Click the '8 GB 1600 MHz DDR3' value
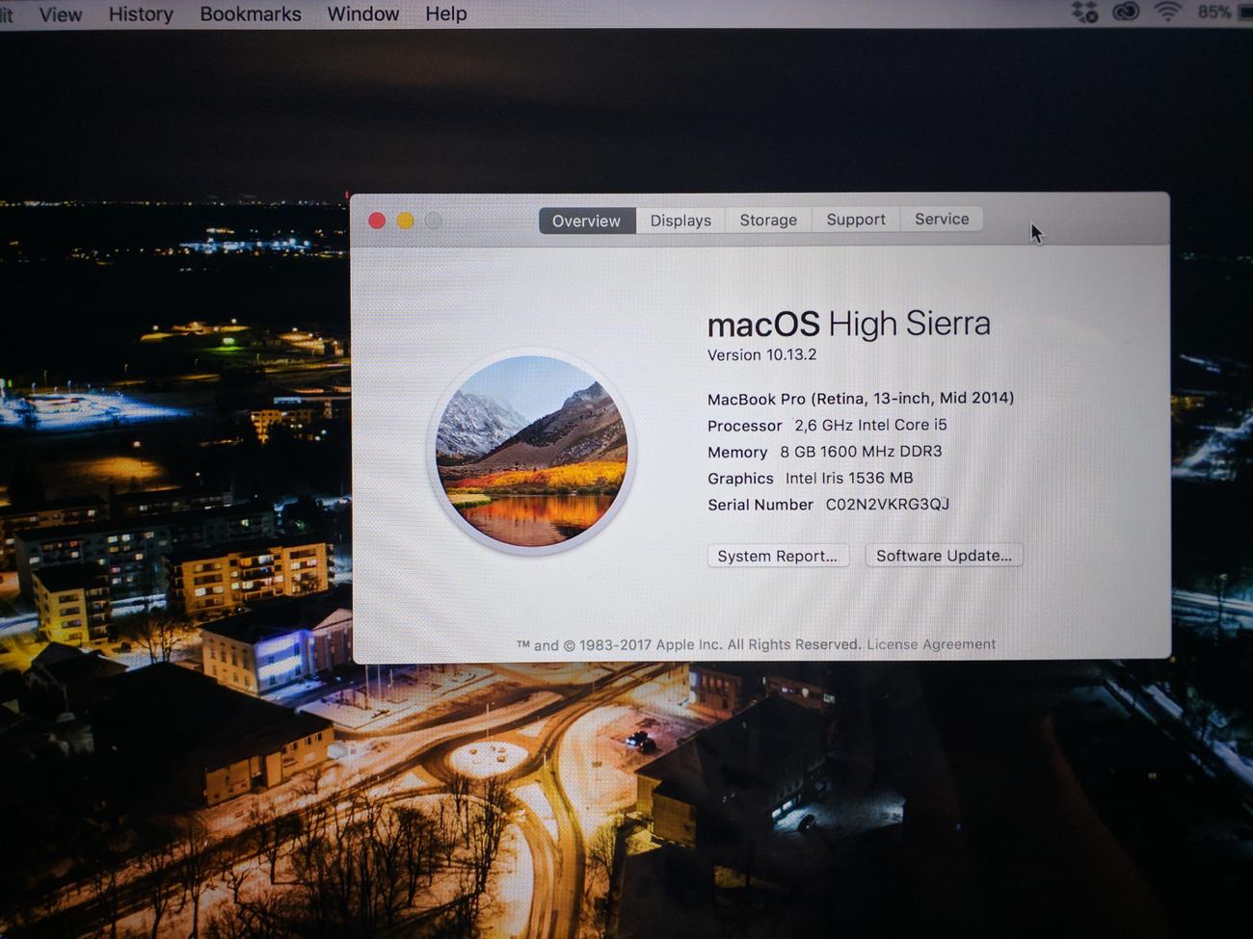The width and height of the screenshot is (1253, 939). [x=861, y=451]
